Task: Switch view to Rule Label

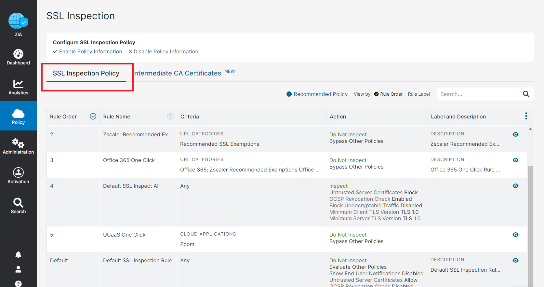Action: (x=419, y=94)
